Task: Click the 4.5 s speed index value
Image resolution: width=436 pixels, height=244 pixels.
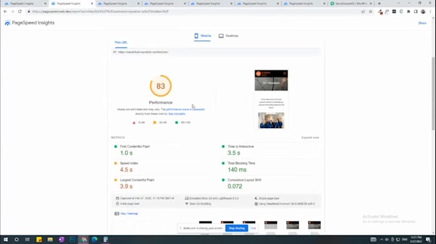Action: [126, 170]
